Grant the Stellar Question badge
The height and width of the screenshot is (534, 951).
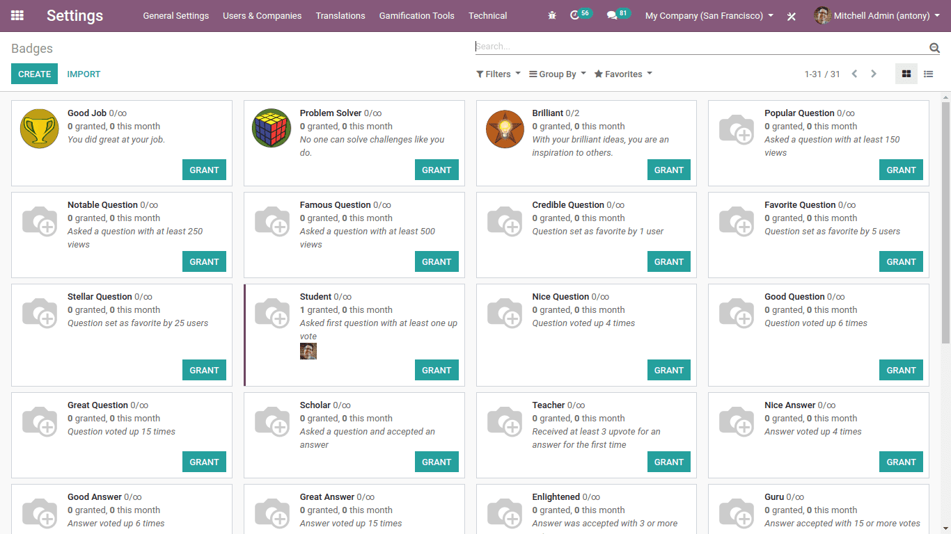coord(204,370)
